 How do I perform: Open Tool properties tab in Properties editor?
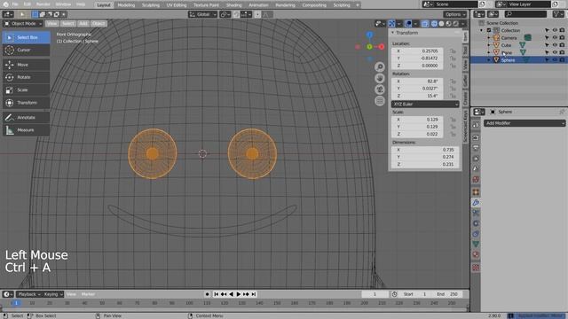(476, 125)
